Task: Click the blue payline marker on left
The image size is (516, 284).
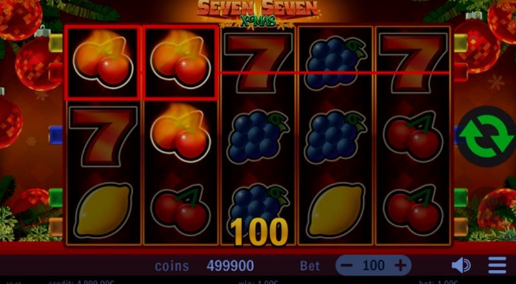Action: click(55, 135)
